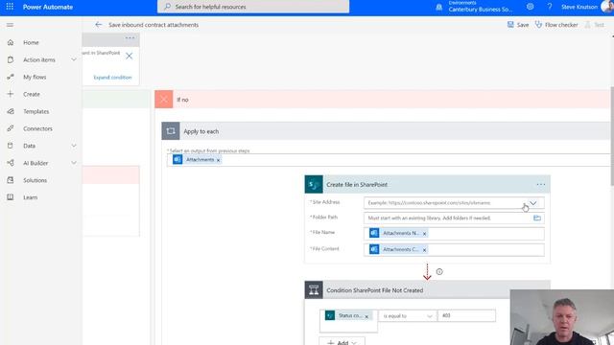Screen dimensions: 614x345
Task: Click the user avatar picture in header
Action: point(607,7)
